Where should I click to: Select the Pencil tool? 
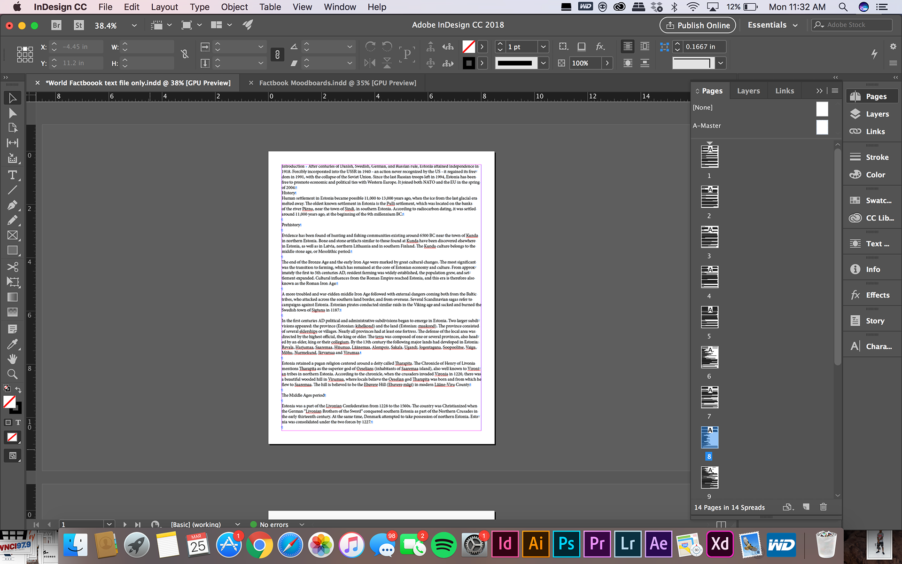13,220
